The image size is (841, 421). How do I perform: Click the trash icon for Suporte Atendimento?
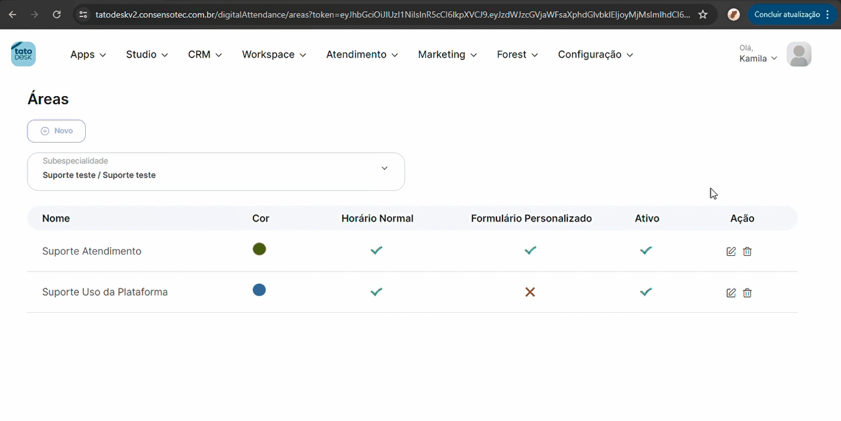(747, 251)
